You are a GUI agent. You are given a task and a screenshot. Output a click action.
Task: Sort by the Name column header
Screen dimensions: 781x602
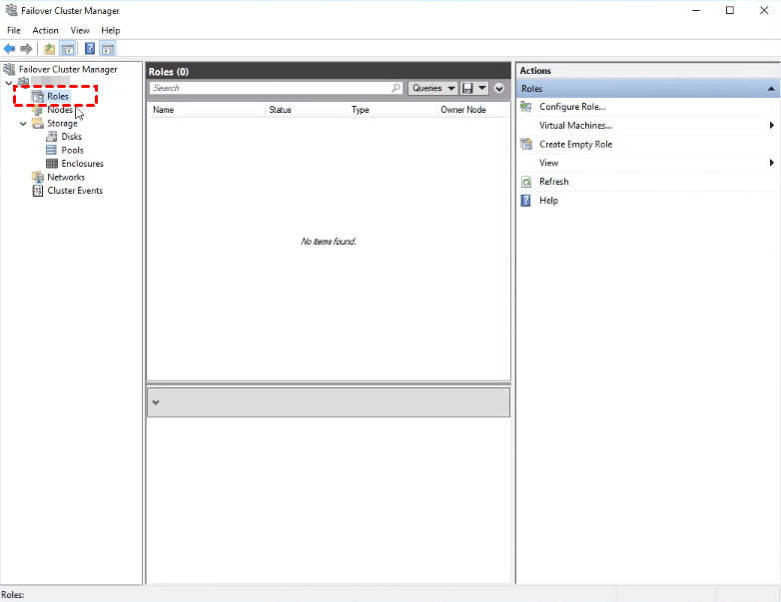pos(206,110)
